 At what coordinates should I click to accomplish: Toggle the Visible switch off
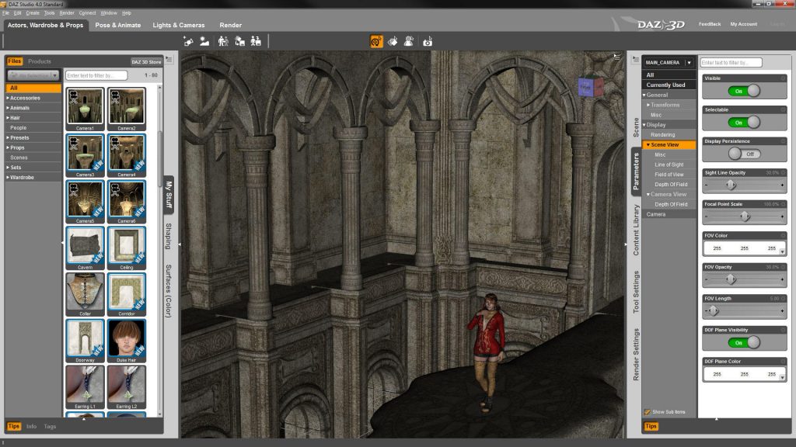(x=744, y=91)
